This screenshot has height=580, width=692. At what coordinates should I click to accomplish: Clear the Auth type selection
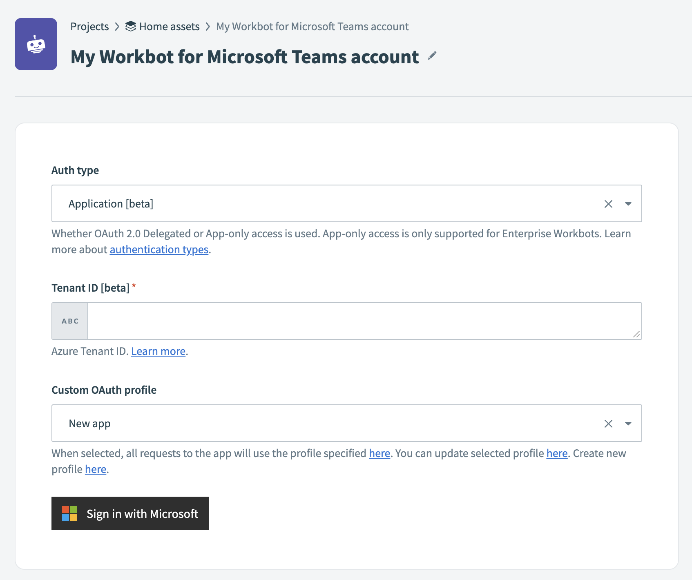(608, 204)
